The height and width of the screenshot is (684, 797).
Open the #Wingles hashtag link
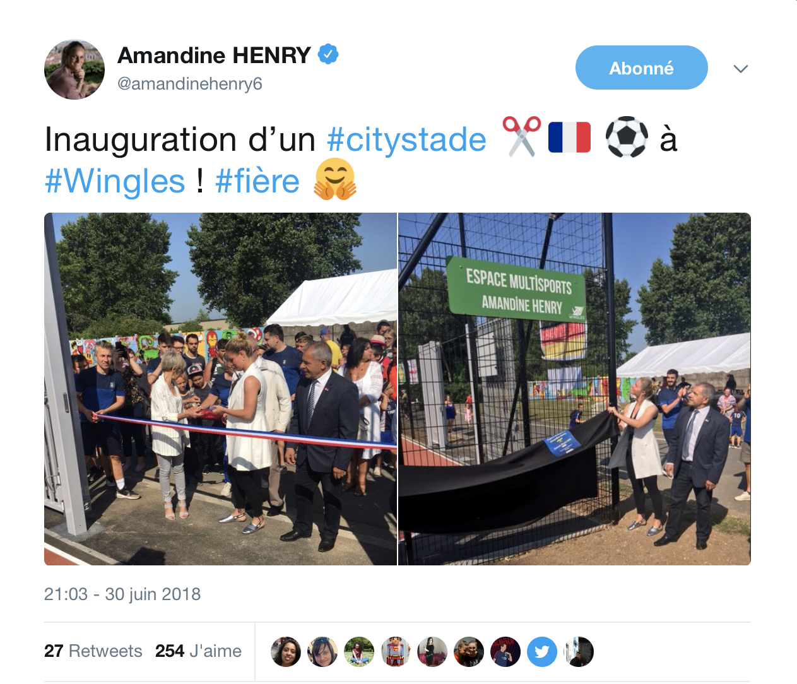click(115, 182)
